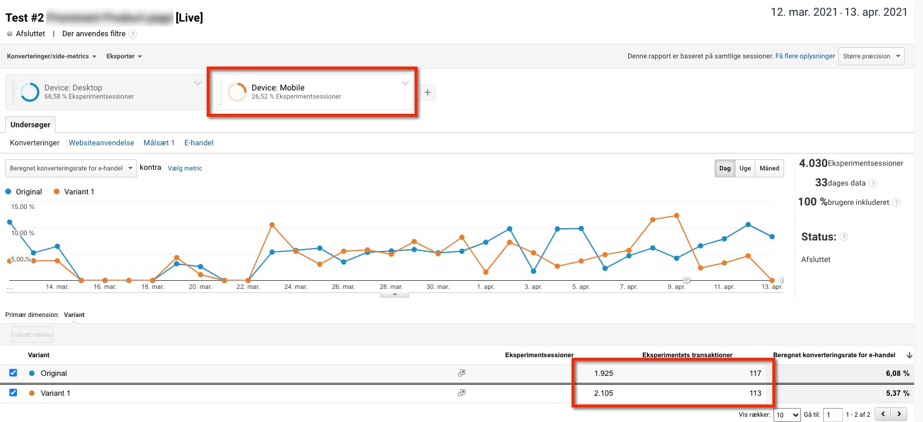Uncheck the Original variant checkbox
The width and height of the screenshot is (923, 422).
pos(13,373)
